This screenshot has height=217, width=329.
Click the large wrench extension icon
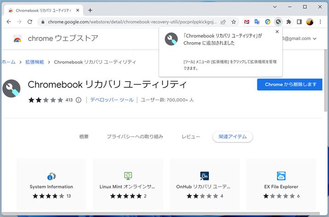[12, 88]
